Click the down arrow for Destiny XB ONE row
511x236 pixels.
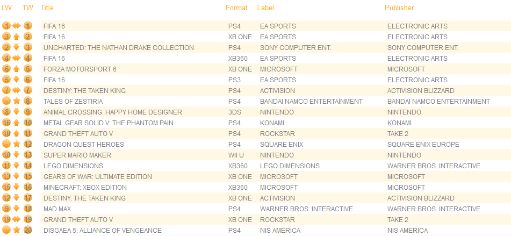[x=16, y=198]
